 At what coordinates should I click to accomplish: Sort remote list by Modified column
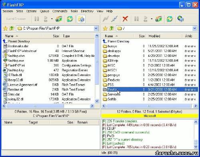[164, 36]
